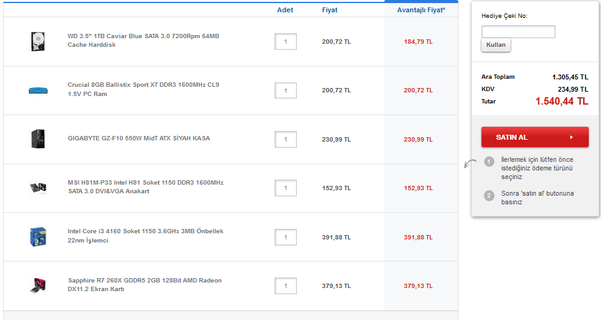The height and width of the screenshot is (320, 601).
Task: Select quantity box for Crucial 8GB RAM
Action: click(286, 90)
